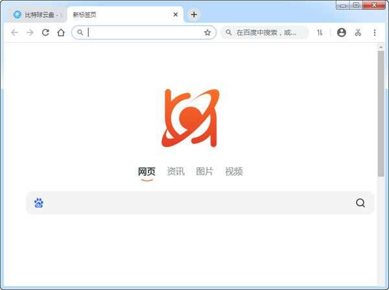Screen dimensions: 389x290
Task: Switch to 资讯 search category
Action: pos(176,172)
